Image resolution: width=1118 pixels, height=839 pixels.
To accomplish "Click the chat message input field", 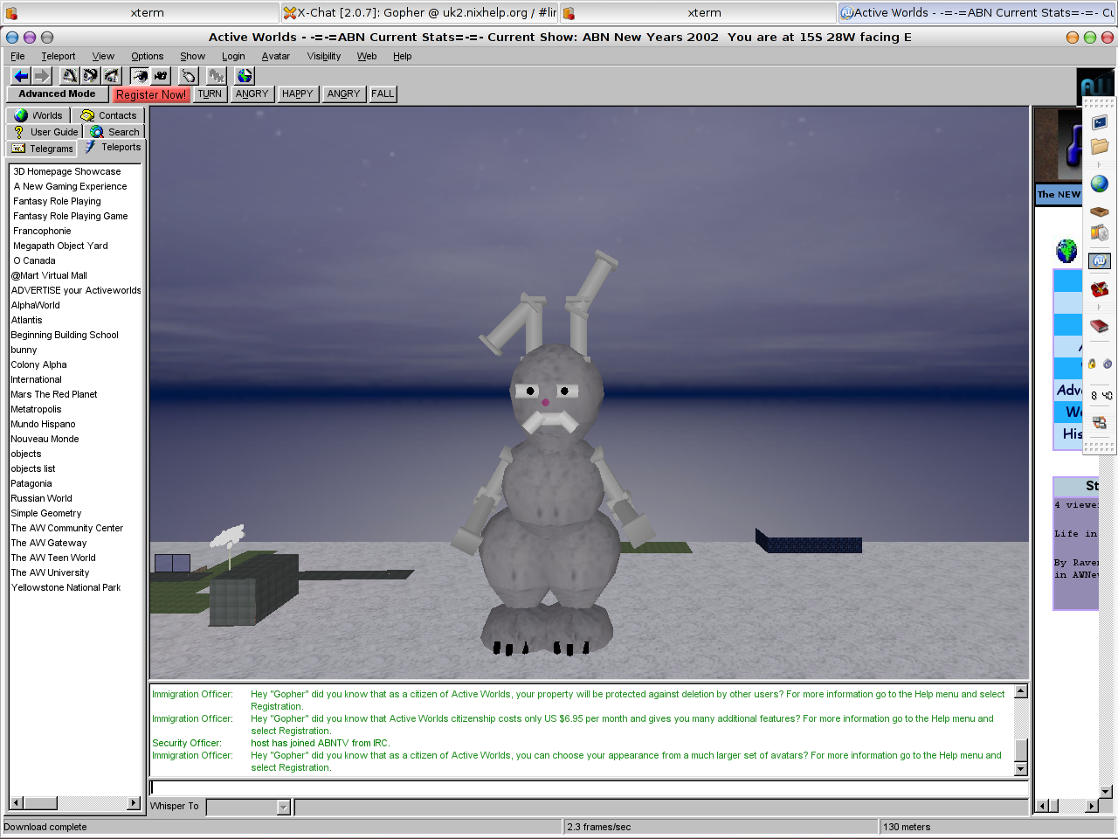I will tap(590, 787).
